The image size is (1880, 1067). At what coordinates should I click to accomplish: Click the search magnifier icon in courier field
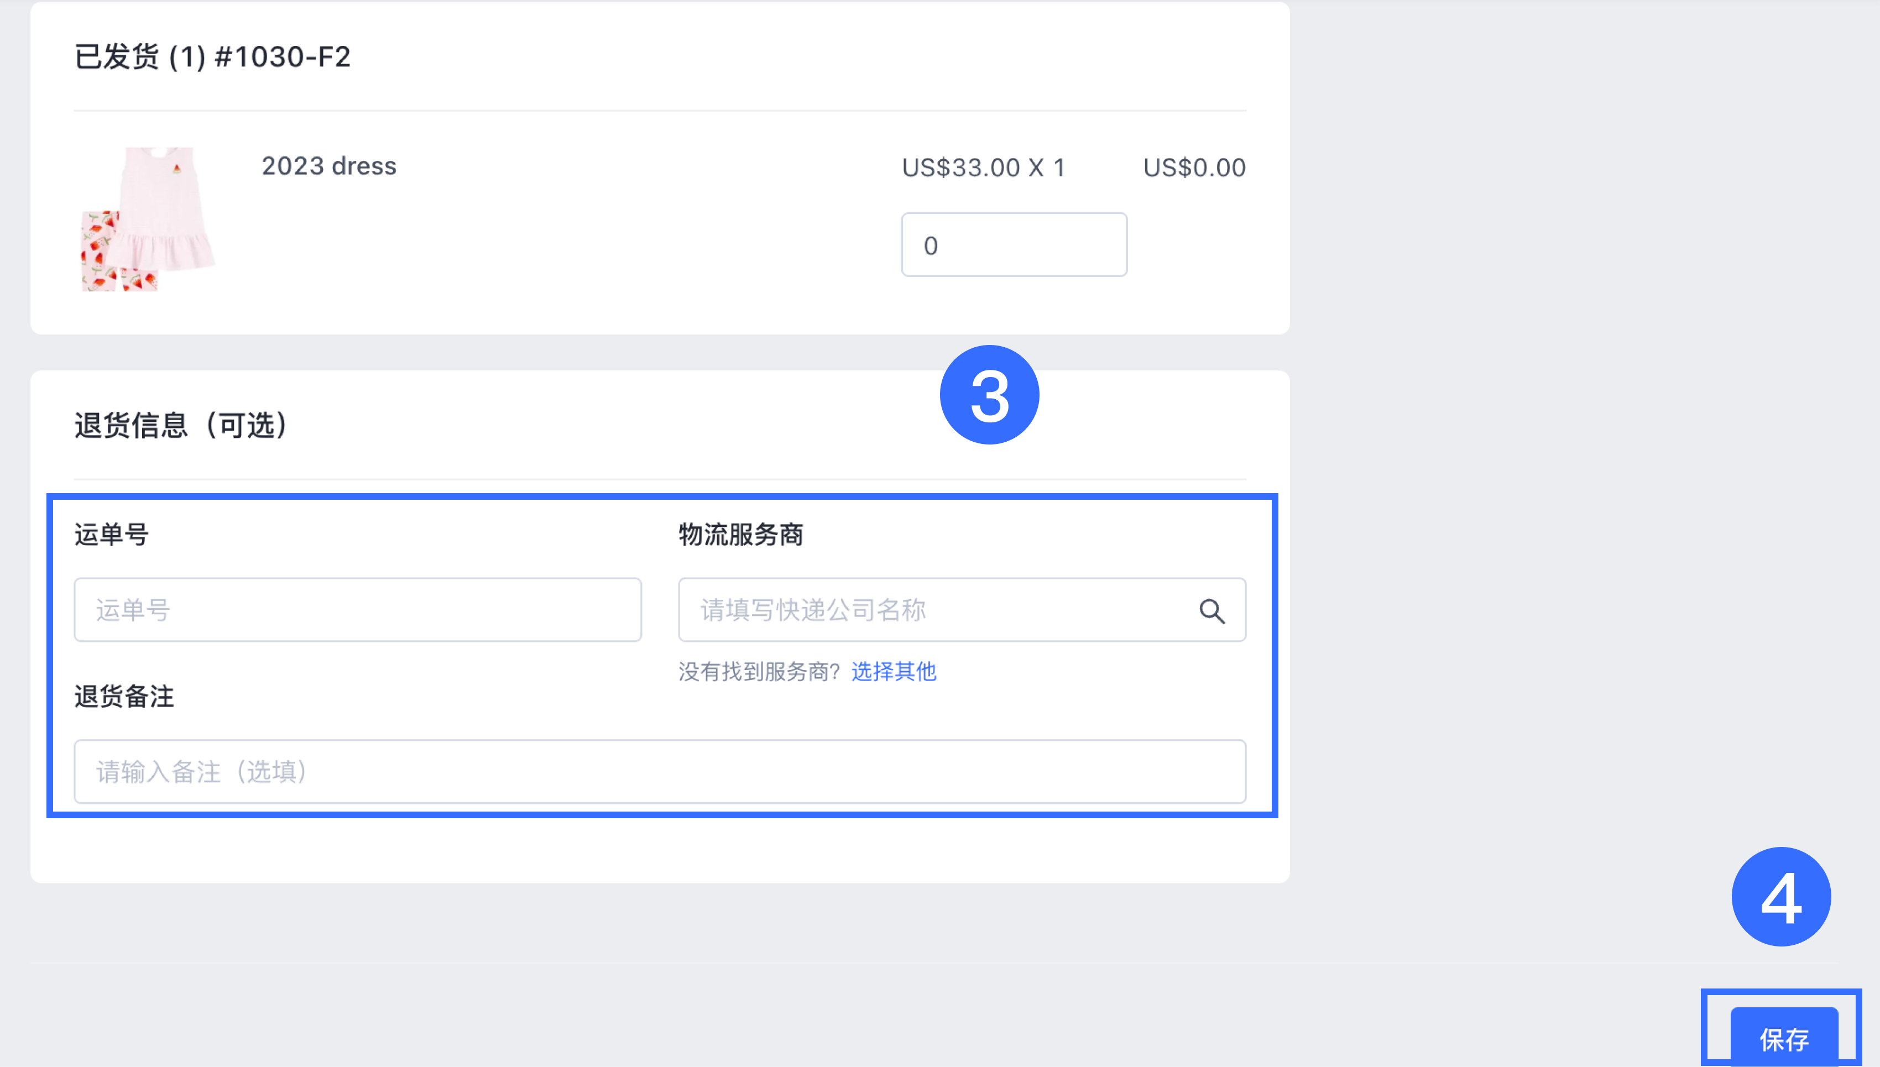point(1211,610)
